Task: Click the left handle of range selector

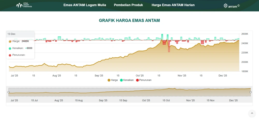Action: [9, 92]
